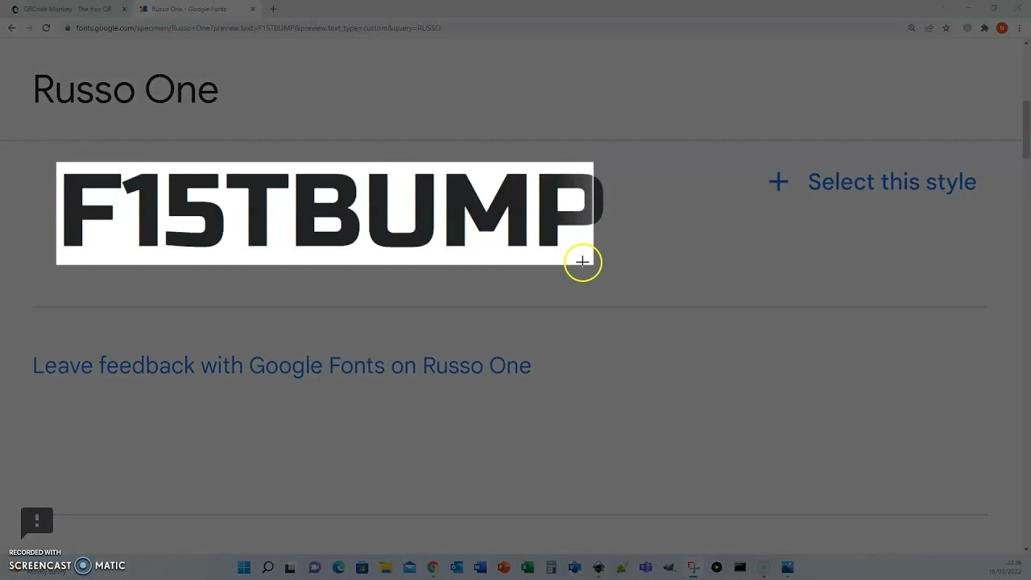Click the plus icon beside Select this style

point(778,182)
